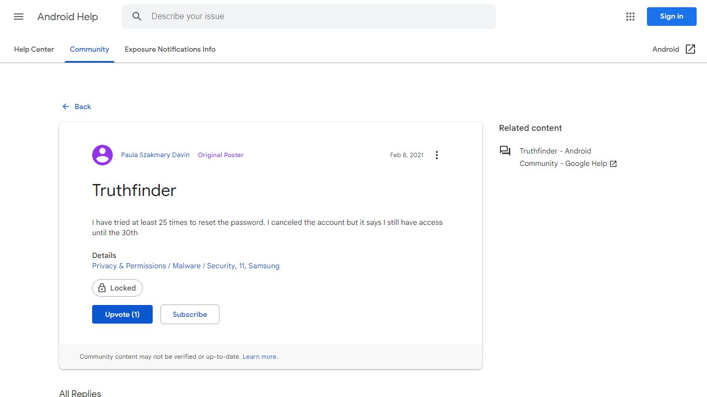This screenshot has width=707, height=397.
Task: Click the external link icon after Google Help
Action: click(613, 164)
